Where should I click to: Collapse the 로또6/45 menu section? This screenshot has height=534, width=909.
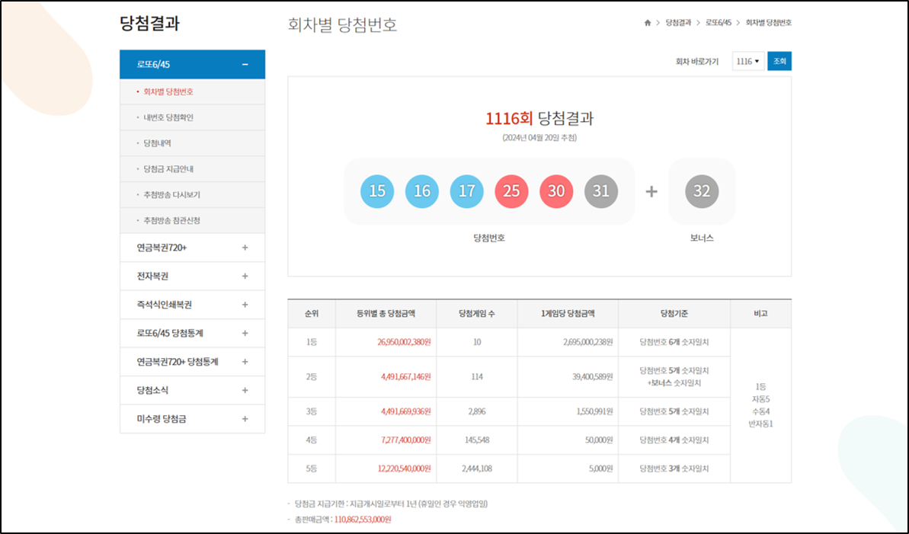click(x=245, y=64)
